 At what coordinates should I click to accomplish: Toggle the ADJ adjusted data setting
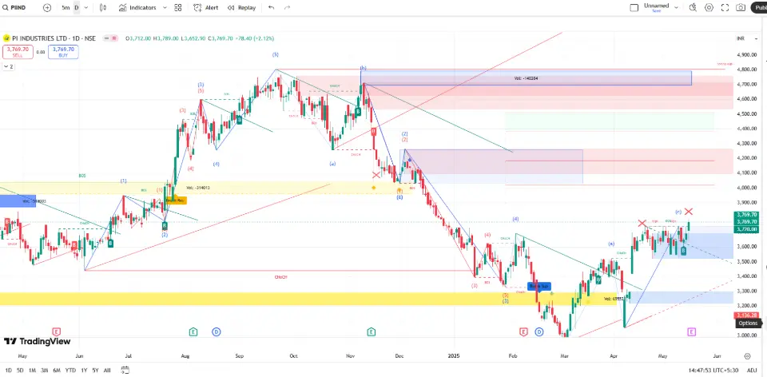coord(751,371)
